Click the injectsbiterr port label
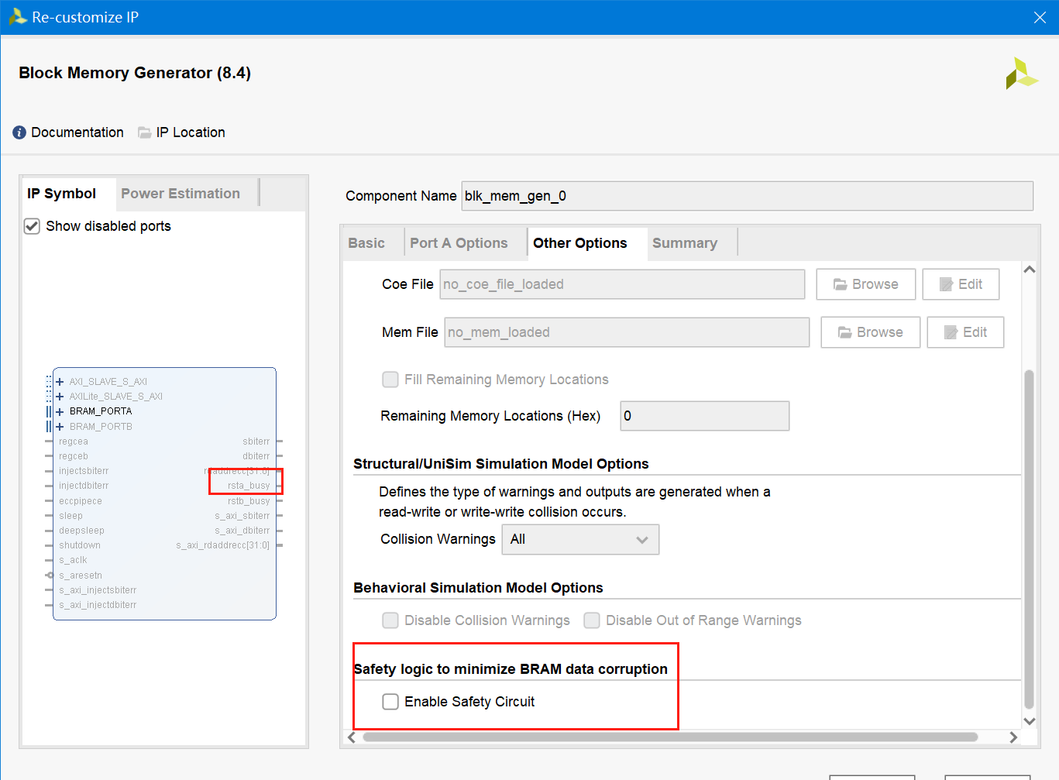 [x=84, y=471]
